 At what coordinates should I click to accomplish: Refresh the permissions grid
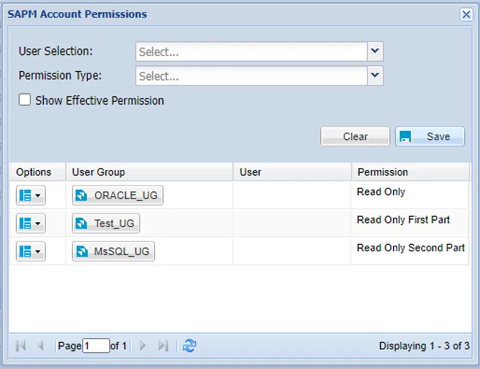coord(189,346)
